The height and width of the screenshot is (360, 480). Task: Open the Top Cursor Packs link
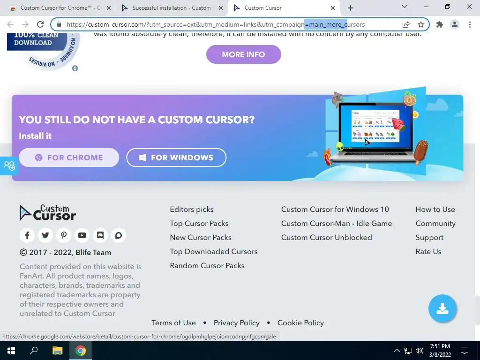199,224
